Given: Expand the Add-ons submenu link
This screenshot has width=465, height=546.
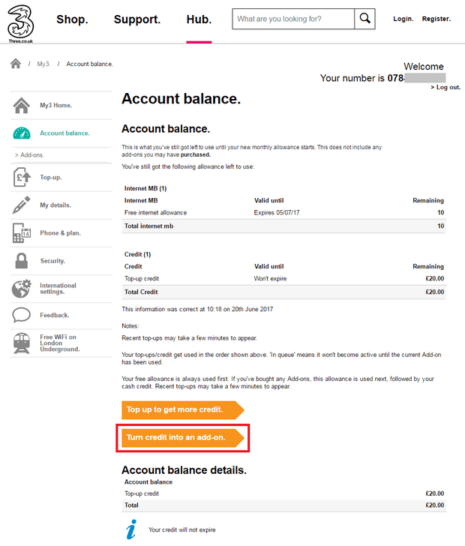Looking at the screenshot, I should (29, 155).
